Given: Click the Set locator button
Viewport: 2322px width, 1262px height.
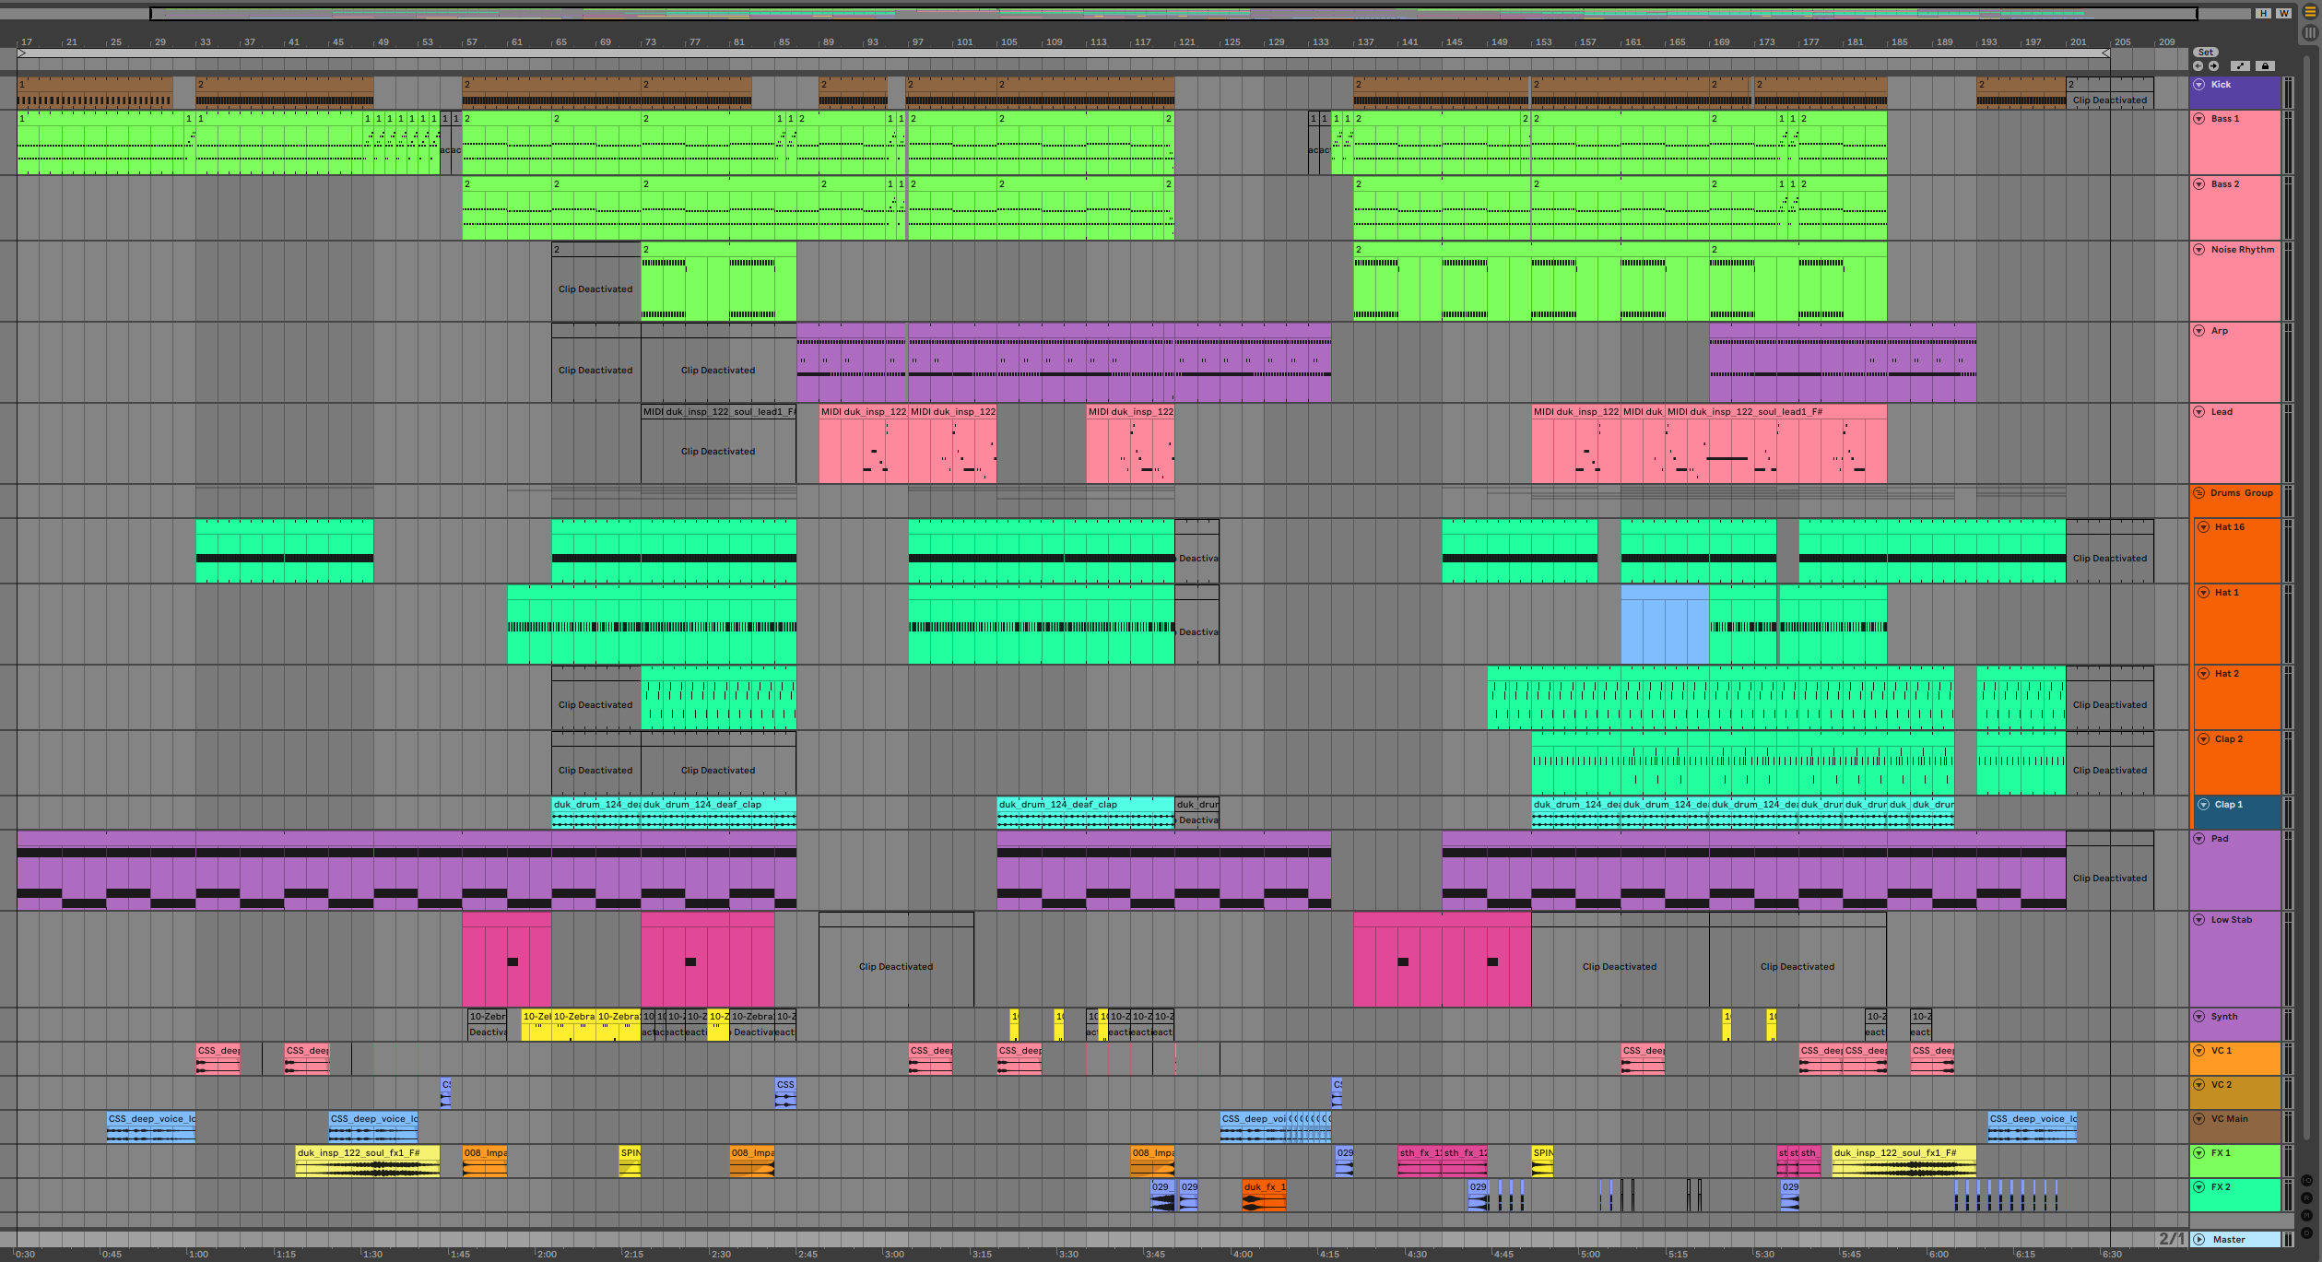Looking at the screenshot, I should pyautogui.click(x=2206, y=53).
